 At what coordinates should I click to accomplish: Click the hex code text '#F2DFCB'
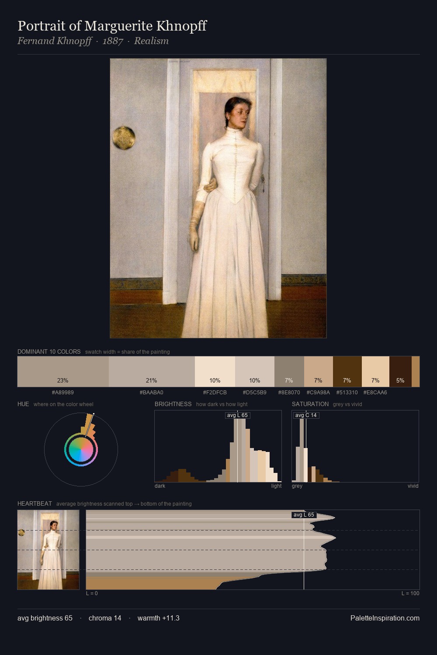[215, 393]
